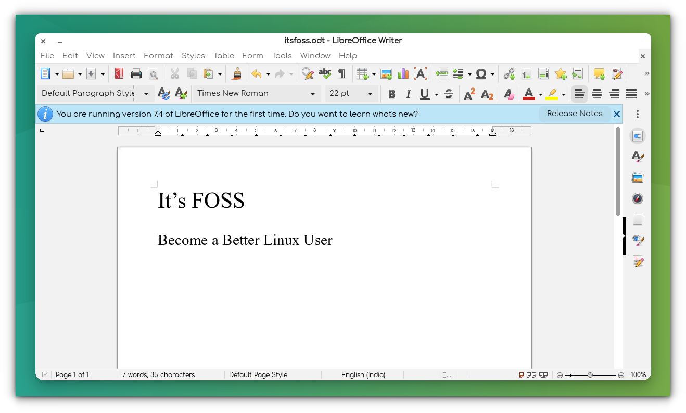Open the 22 pt font size dropdown
This screenshot has height=413, width=686.
click(x=370, y=94)
